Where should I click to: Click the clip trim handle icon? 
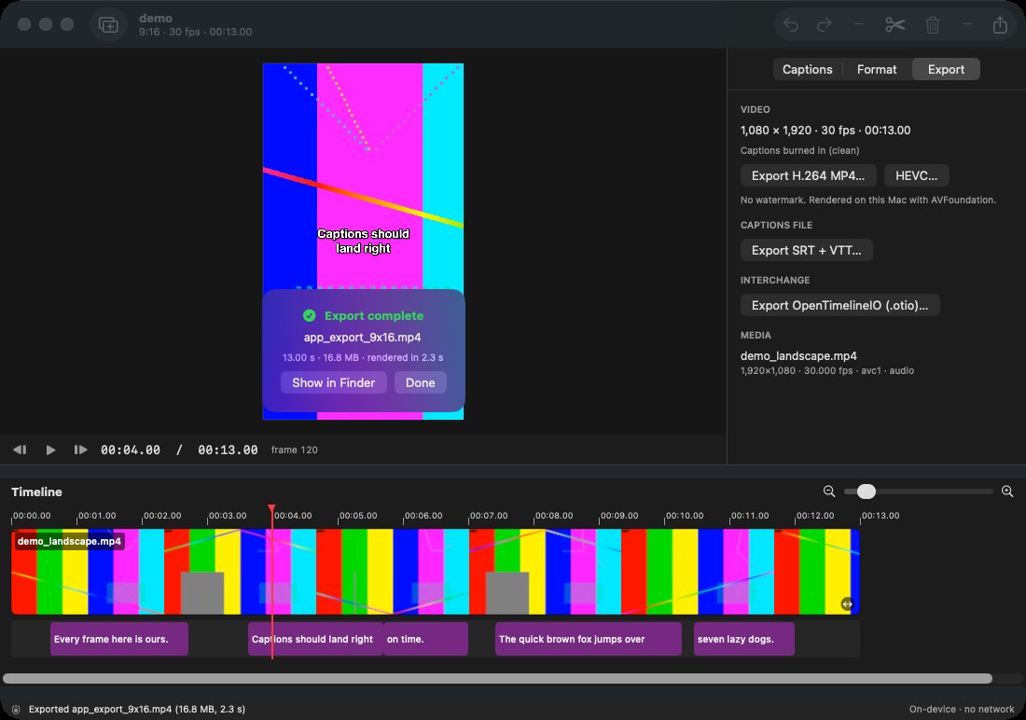coord(847,604)
